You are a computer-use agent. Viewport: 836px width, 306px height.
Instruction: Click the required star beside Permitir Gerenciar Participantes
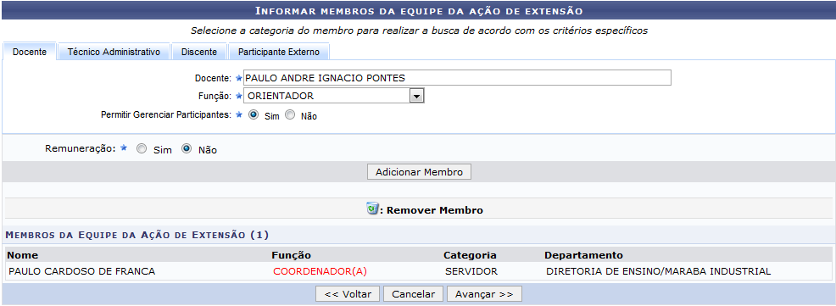coord(239,114)
